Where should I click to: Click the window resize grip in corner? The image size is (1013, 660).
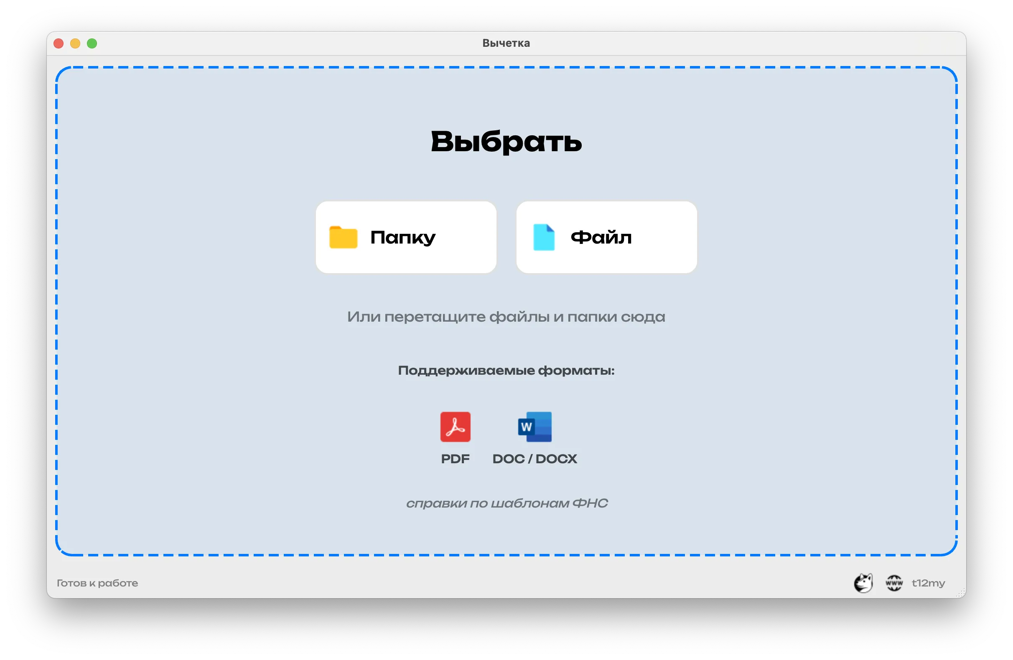[x=961, y=593]
